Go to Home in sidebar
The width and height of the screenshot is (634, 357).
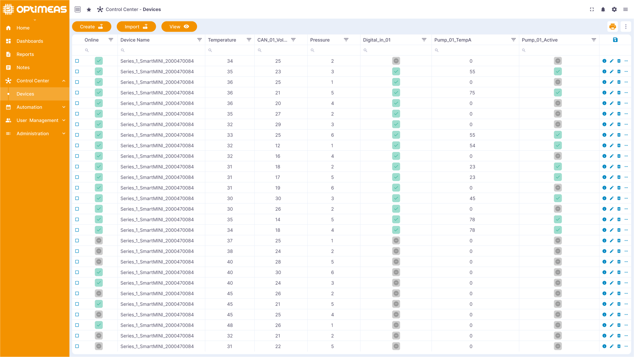point(35,28)
